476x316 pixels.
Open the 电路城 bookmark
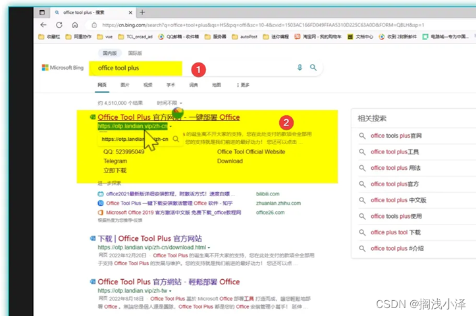coord(446,37)
